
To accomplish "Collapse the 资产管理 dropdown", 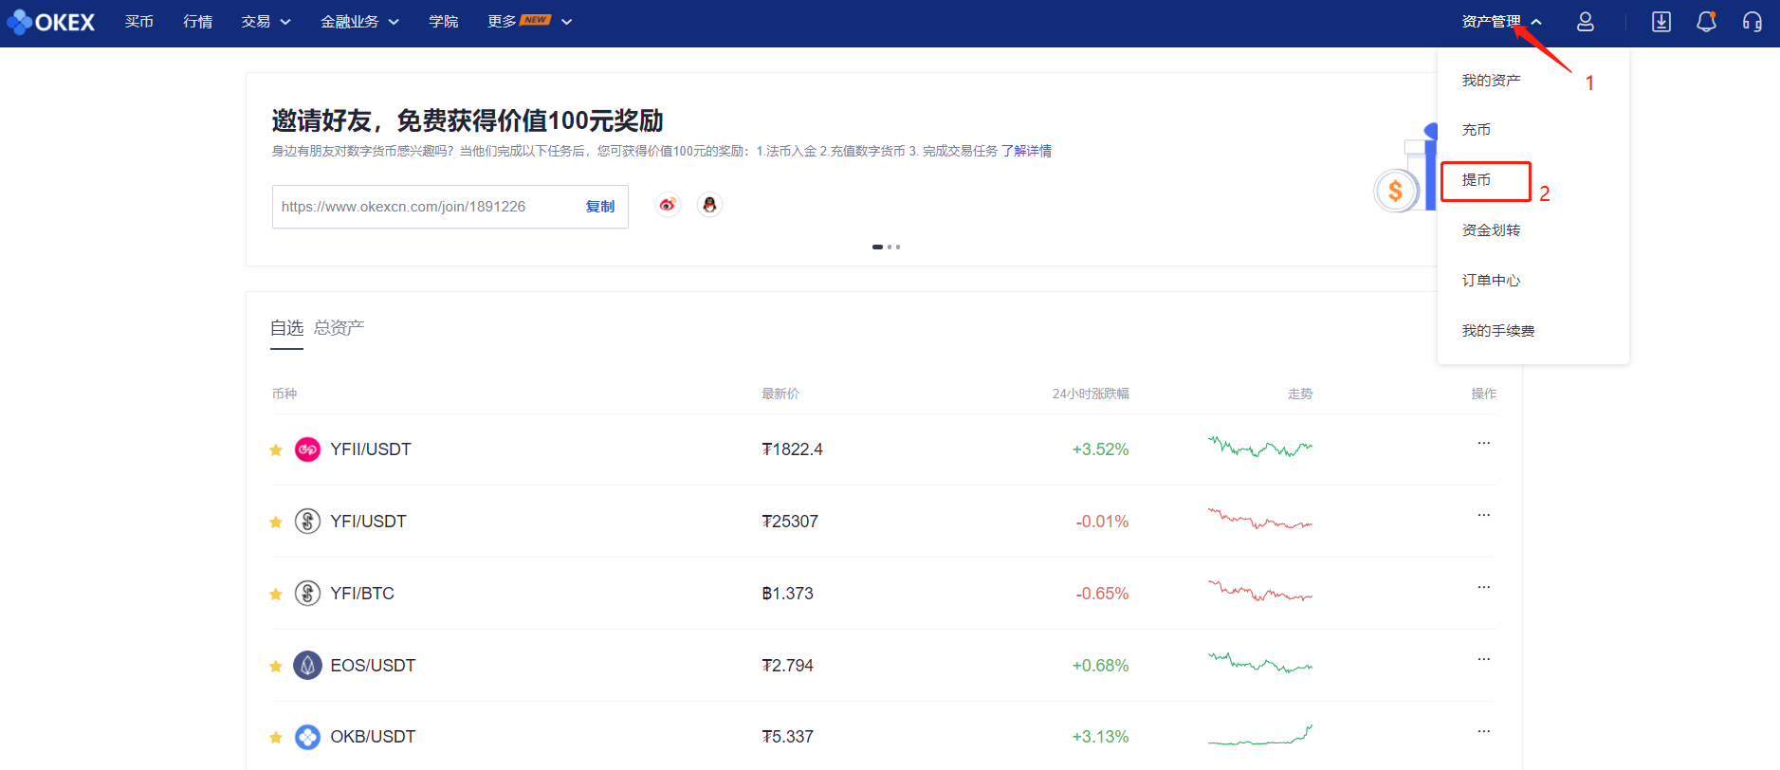I will (1502, 22).
